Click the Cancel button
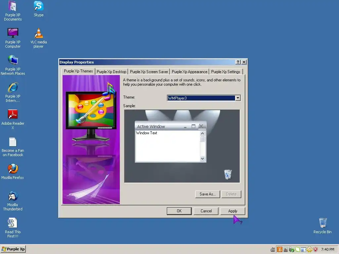The width and height of the screenshot is (339, 254). (206, 211)
